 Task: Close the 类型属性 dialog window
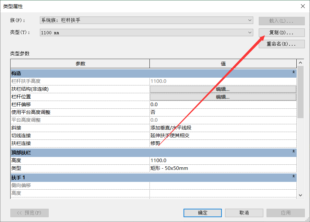click(303, 6)
